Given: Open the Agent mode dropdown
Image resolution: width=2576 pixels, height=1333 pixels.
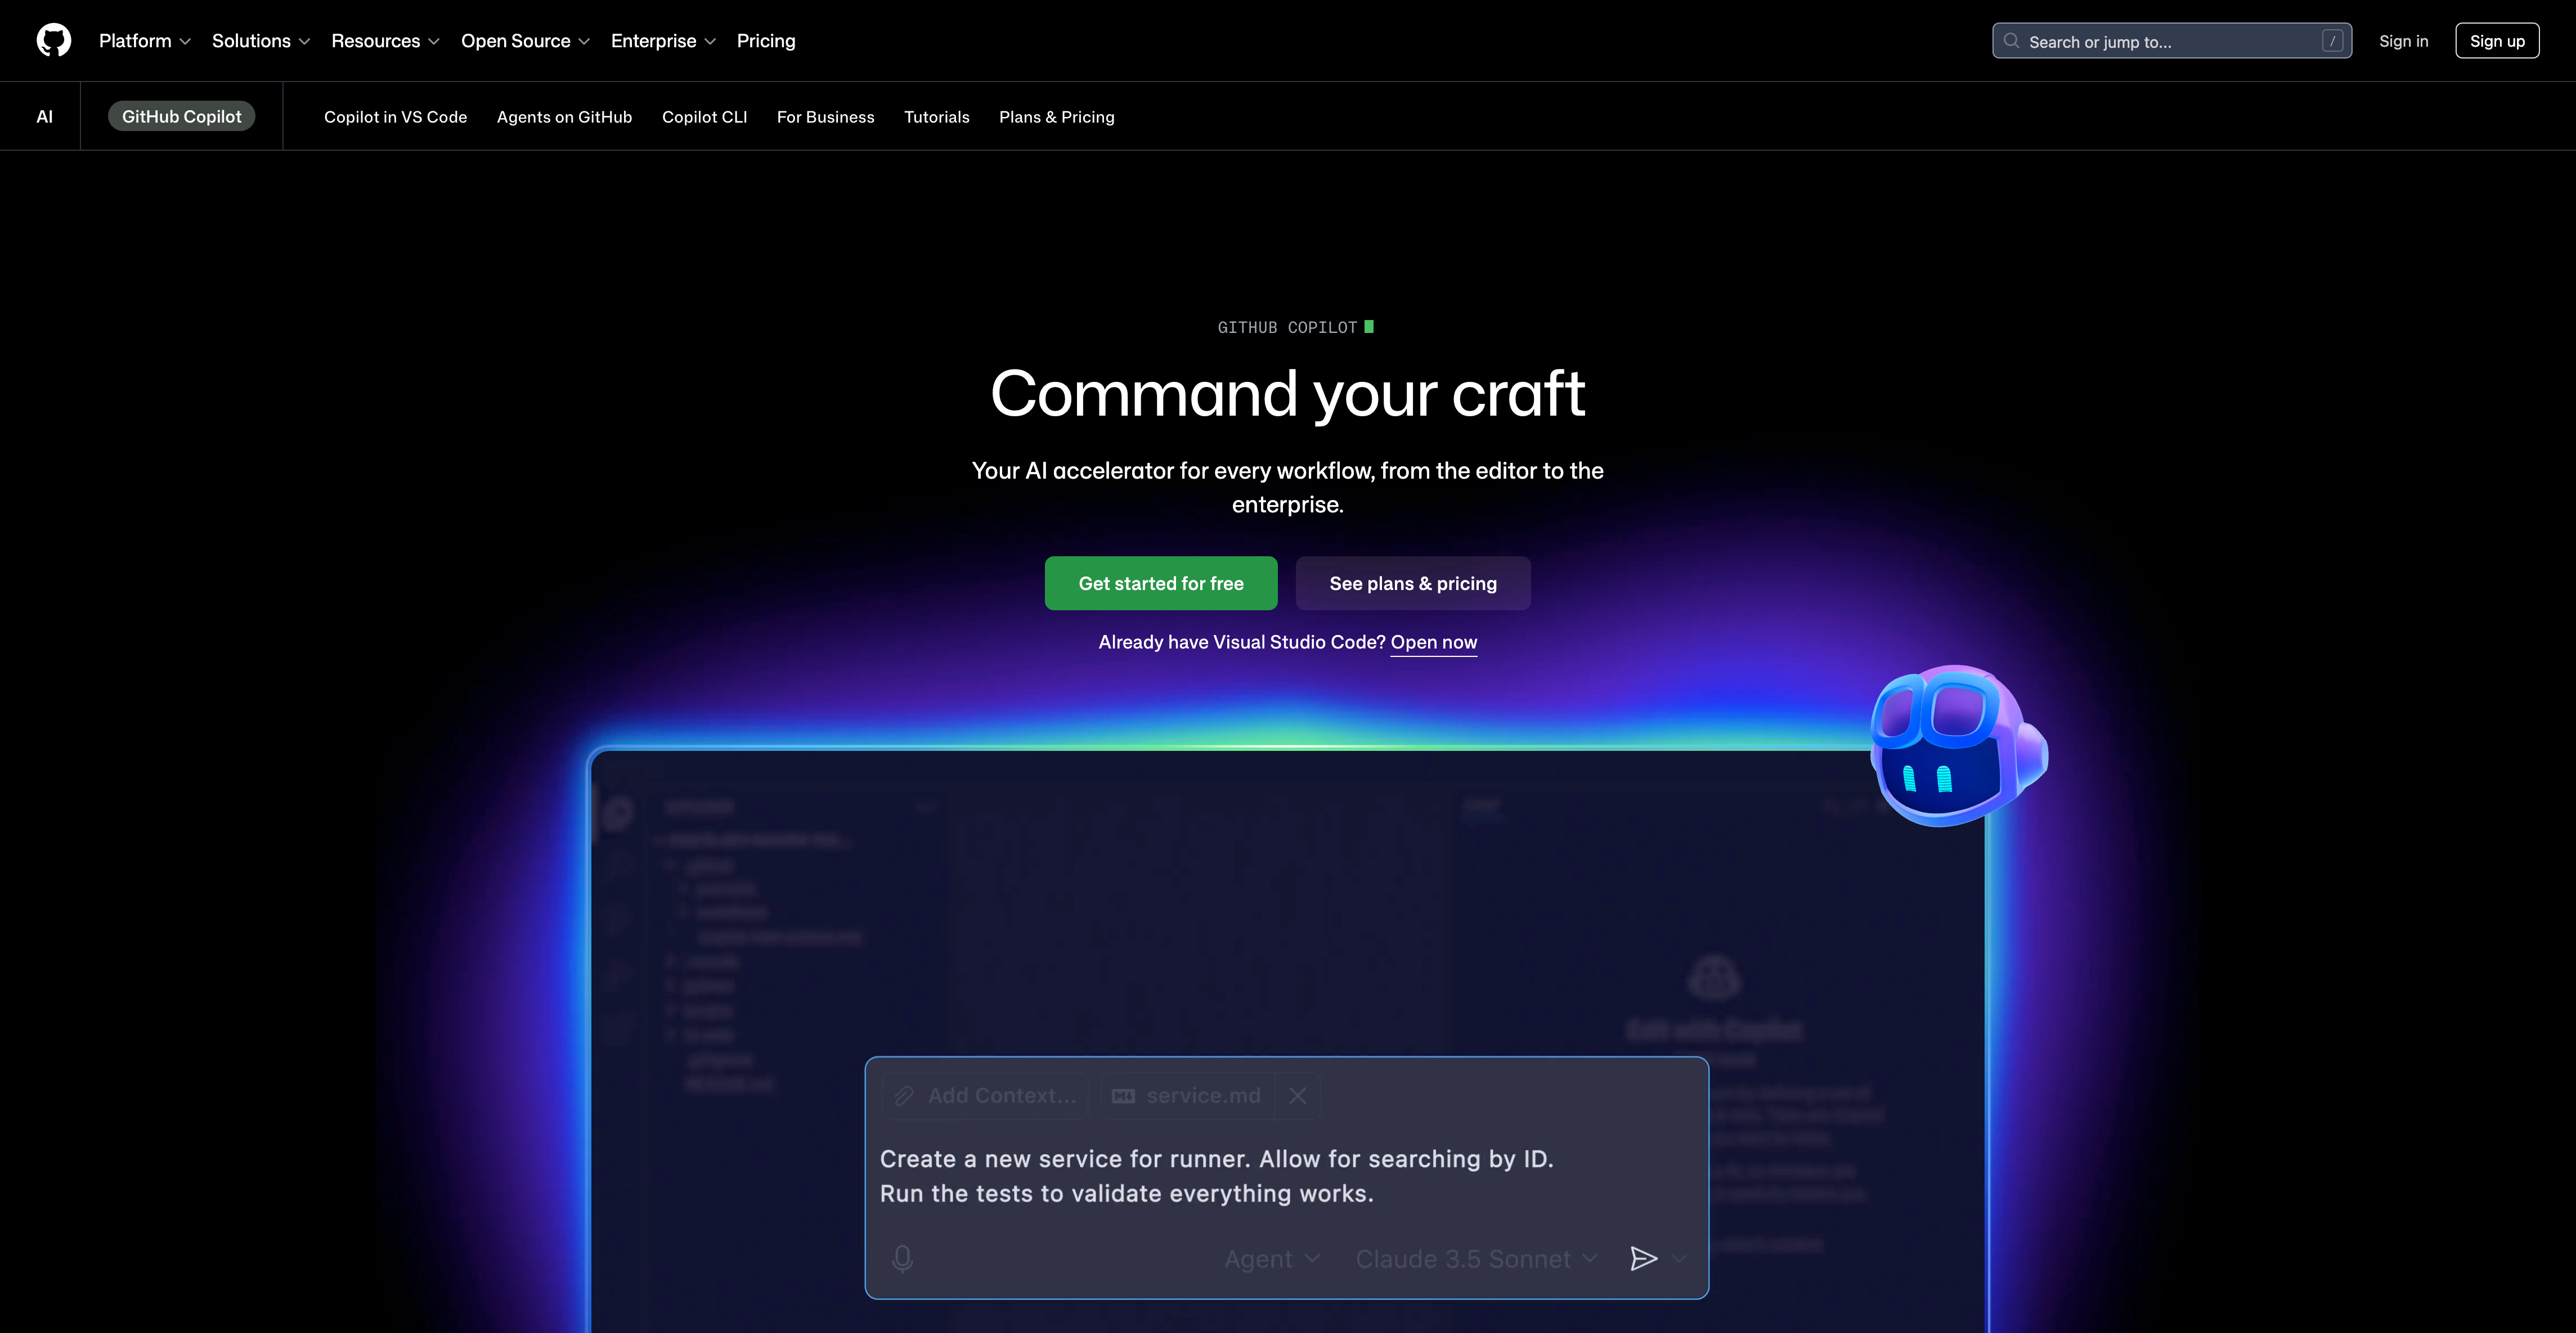Looking at the screenshot, I should 1271,1258.
